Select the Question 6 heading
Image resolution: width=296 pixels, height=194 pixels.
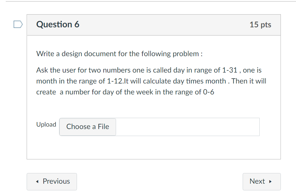pyautogui.click(x=58, y=25)
